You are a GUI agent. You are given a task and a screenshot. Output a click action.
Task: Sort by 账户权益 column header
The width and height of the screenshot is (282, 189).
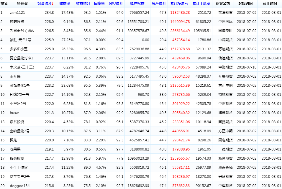137,4
